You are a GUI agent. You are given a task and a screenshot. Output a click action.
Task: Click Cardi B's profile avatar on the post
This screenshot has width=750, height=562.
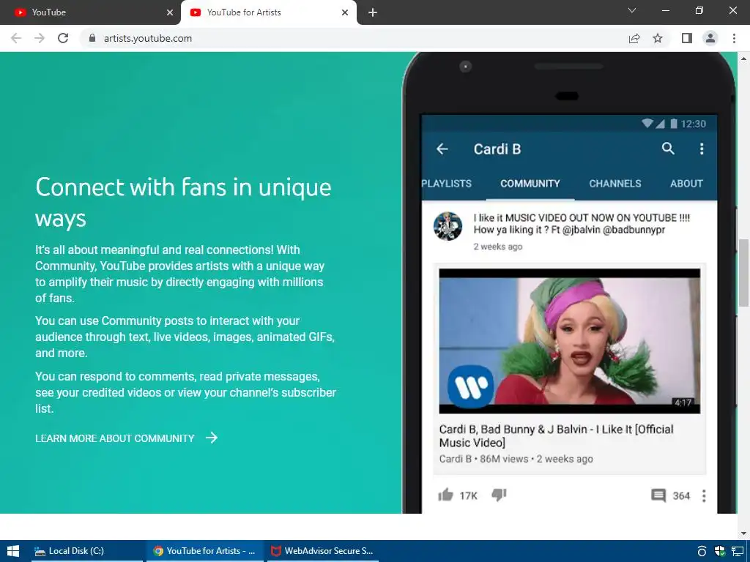point(448,226)
